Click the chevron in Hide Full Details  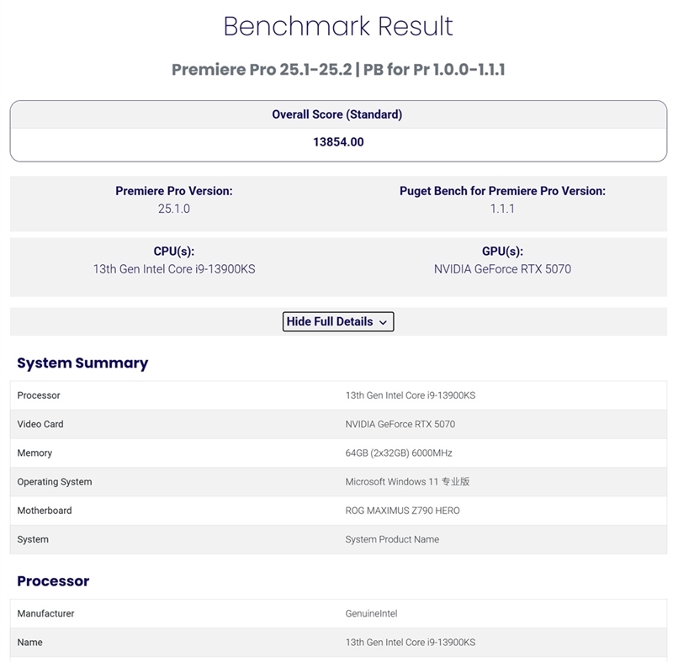[x=383, y=322]
